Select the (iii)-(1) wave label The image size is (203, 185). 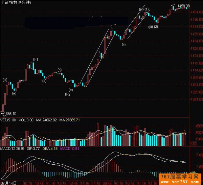(x=144, y=9)
